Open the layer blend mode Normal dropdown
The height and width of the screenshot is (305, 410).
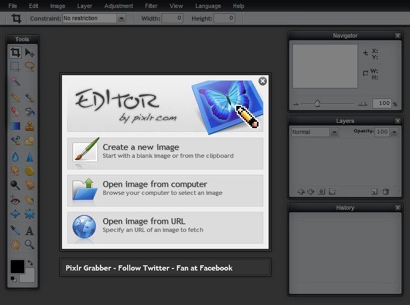point(315,132)
